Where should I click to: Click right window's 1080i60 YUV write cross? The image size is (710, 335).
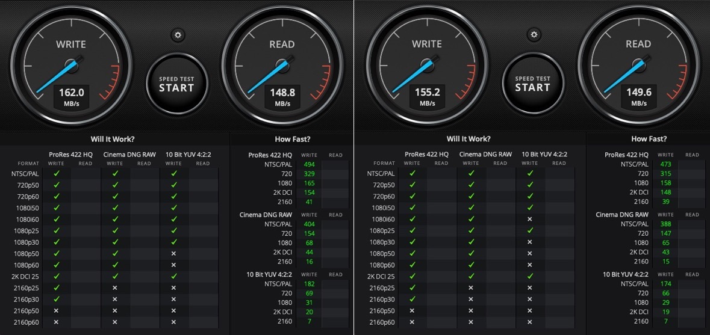(530, 220)
